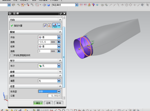Click the deselect all red icon
Viewport: 150px width, 111px height.
[x=28, y=5]
